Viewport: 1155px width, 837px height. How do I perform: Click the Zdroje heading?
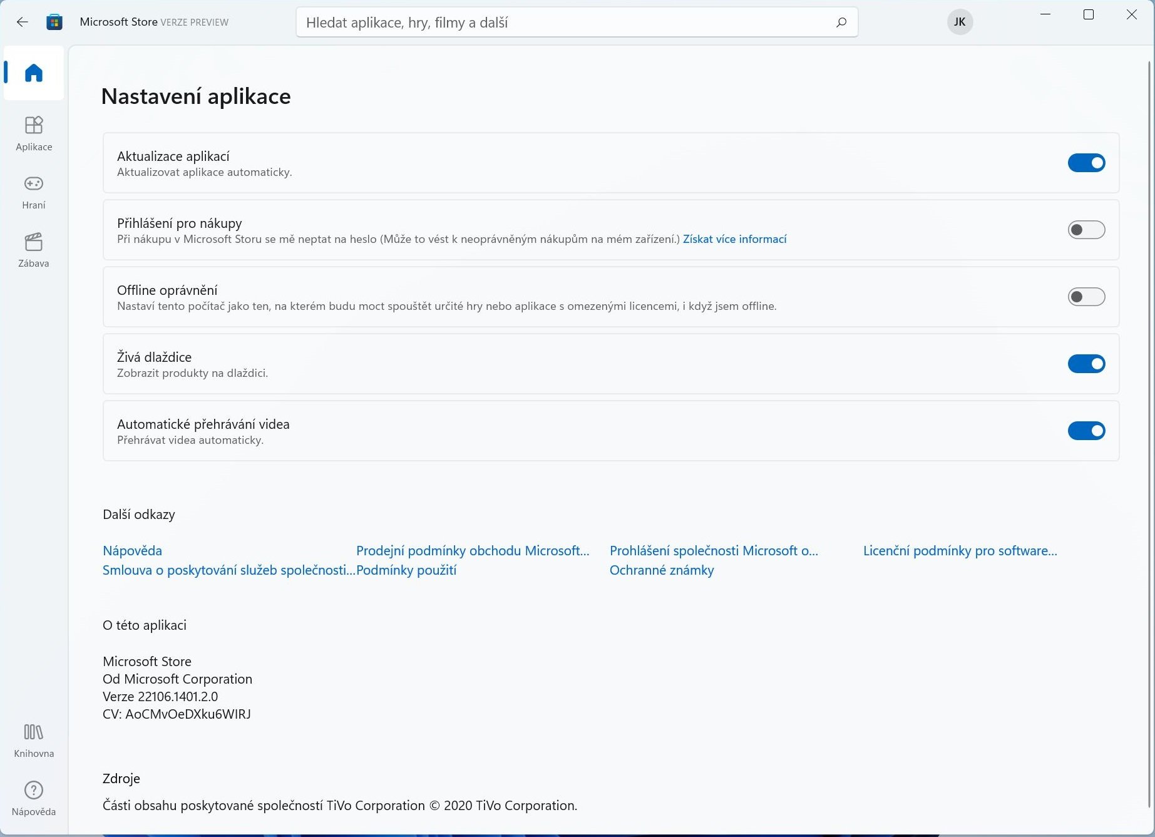click(121, 779)
